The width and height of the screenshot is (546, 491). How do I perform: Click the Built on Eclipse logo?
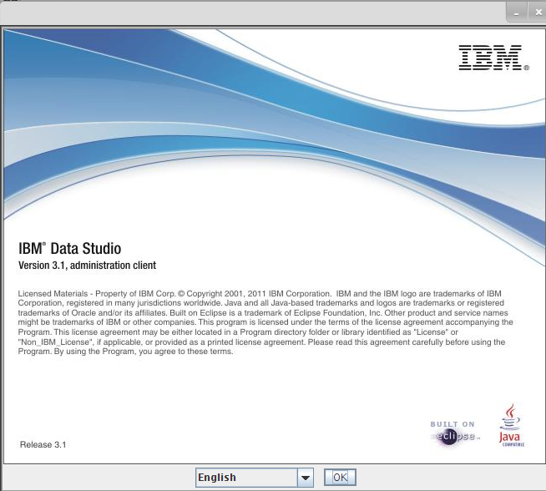coord(454,433)
